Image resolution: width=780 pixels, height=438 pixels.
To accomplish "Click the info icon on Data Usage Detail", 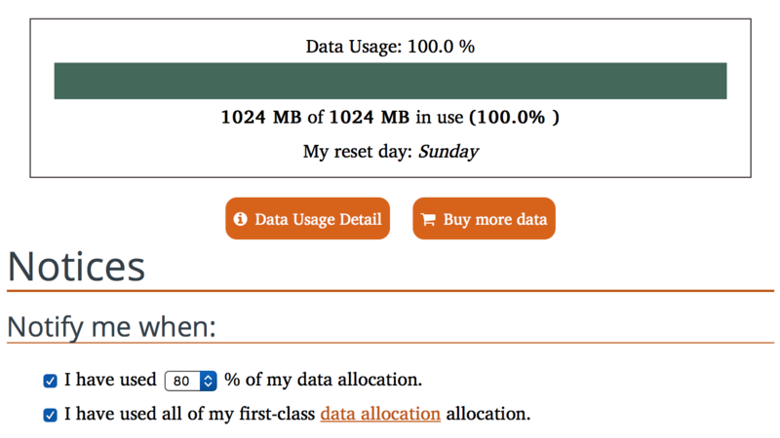I will 241,219.
